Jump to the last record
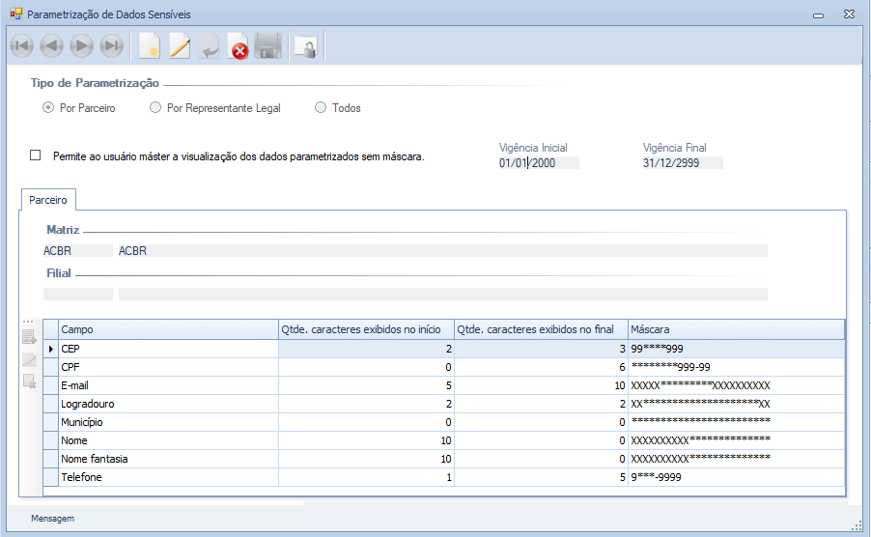Image resolution: width=871 pixels, height=537 pixels. (112, 45)
